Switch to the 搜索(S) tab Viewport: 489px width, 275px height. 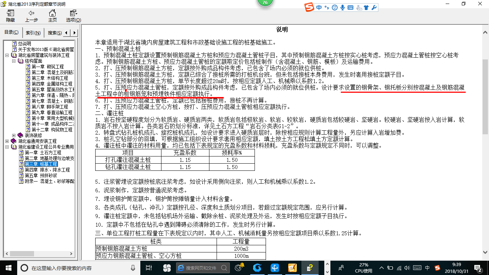(54, 33)
